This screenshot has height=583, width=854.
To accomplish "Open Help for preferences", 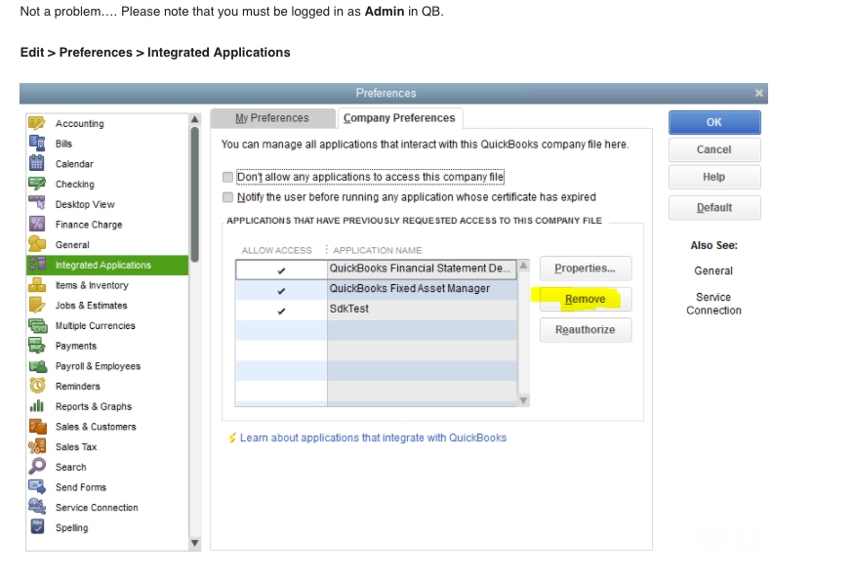I will [x=714, y=177].
